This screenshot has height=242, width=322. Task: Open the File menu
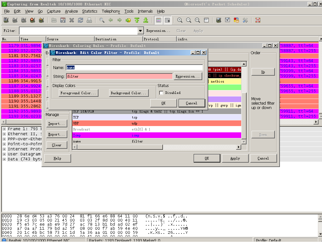(x=7, y=11)
